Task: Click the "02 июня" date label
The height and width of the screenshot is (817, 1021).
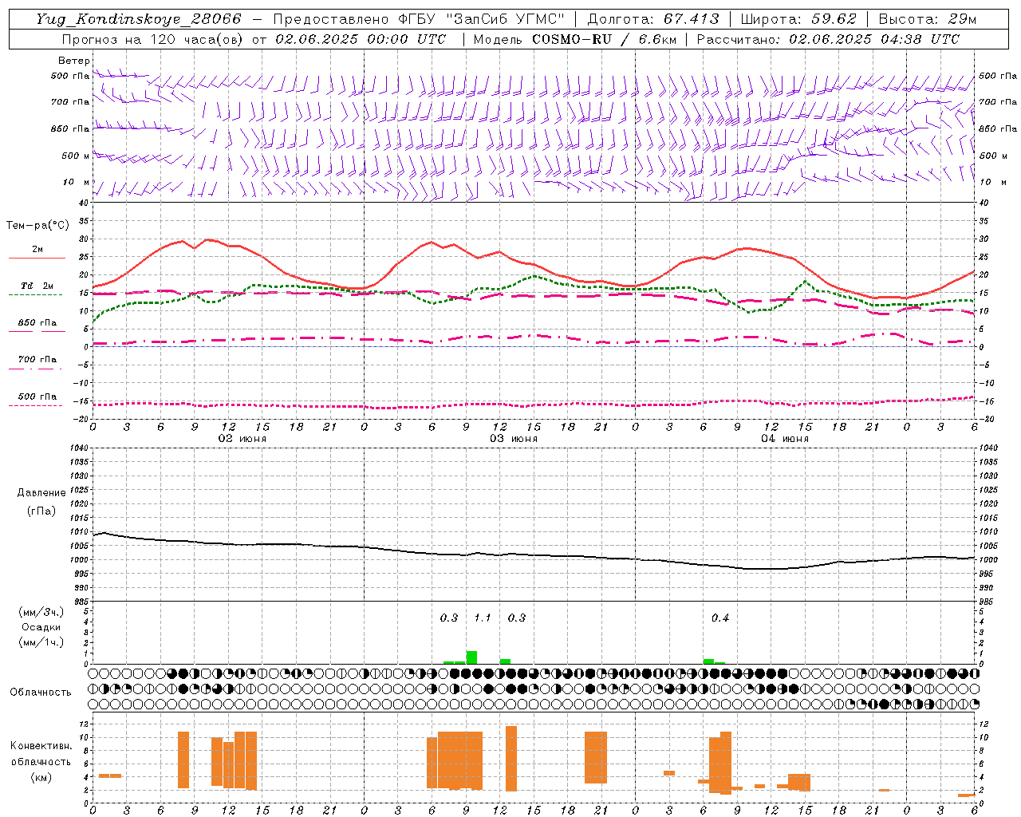Action: [x=242, y=439]
